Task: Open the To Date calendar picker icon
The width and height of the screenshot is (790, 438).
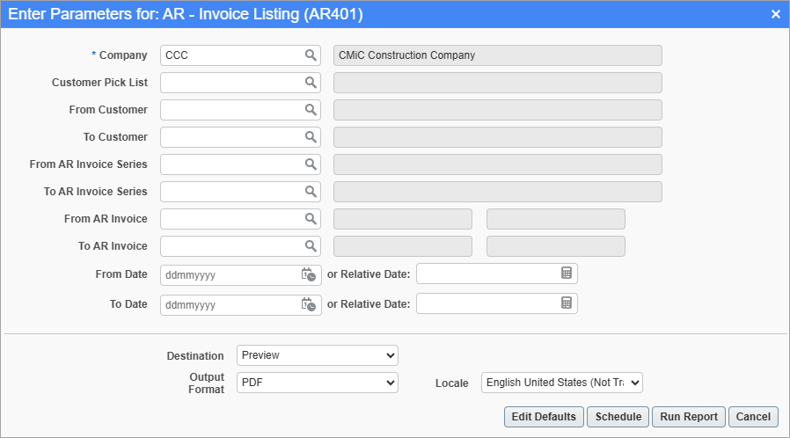Action: (308, 304)
